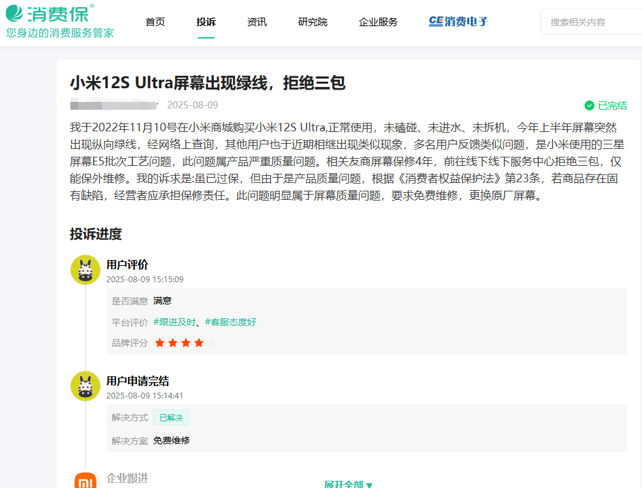Click the 已解决 resolution badge

tap(171, 418)
